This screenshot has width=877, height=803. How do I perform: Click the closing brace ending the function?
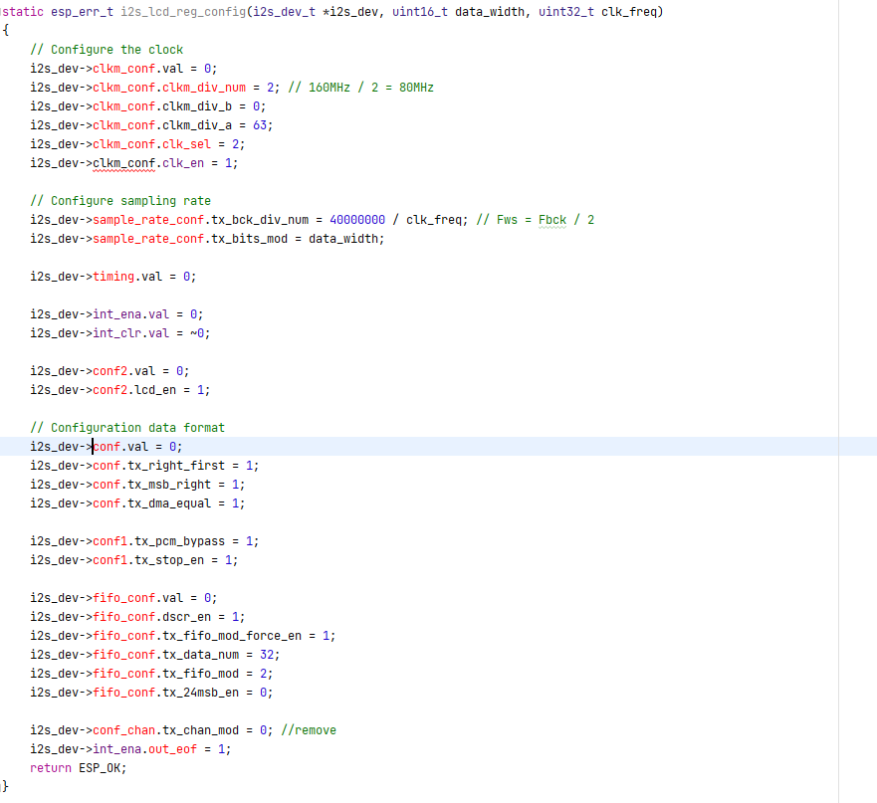pos(4,785)
